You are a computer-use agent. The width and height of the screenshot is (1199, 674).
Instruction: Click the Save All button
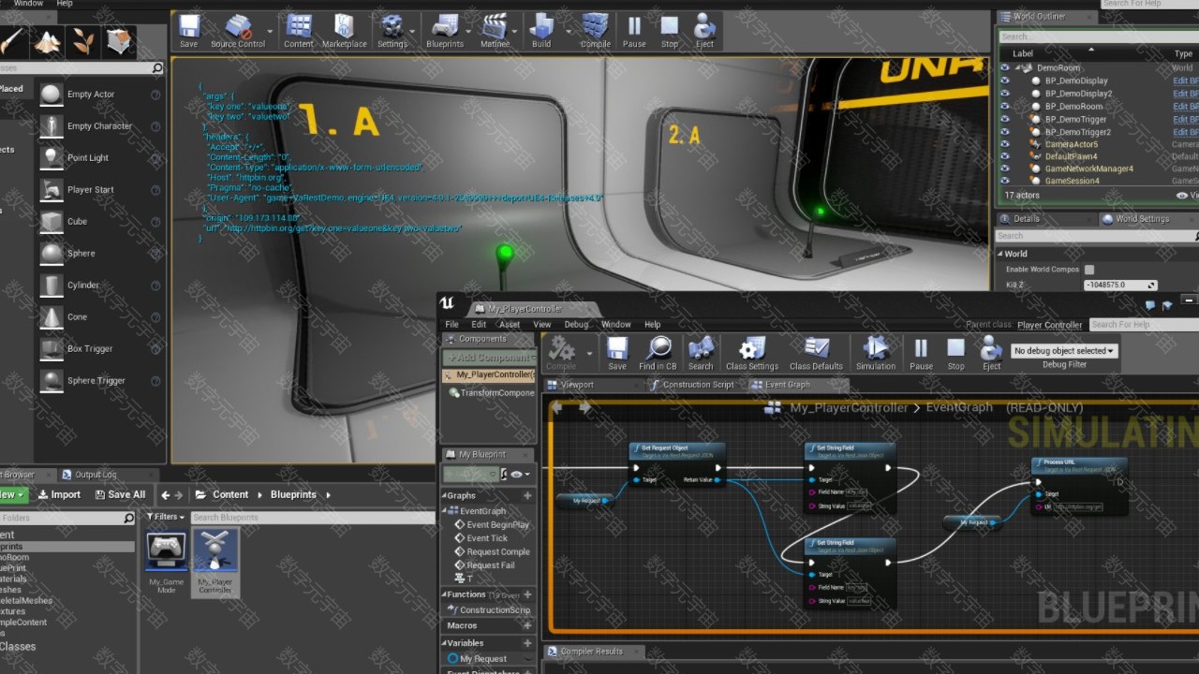[x=119, y=494]
